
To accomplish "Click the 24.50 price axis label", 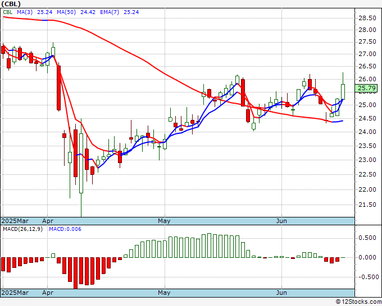I will [x=367, y=119].
